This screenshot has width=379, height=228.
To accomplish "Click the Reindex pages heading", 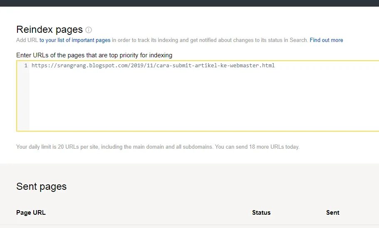I will 50,29.
